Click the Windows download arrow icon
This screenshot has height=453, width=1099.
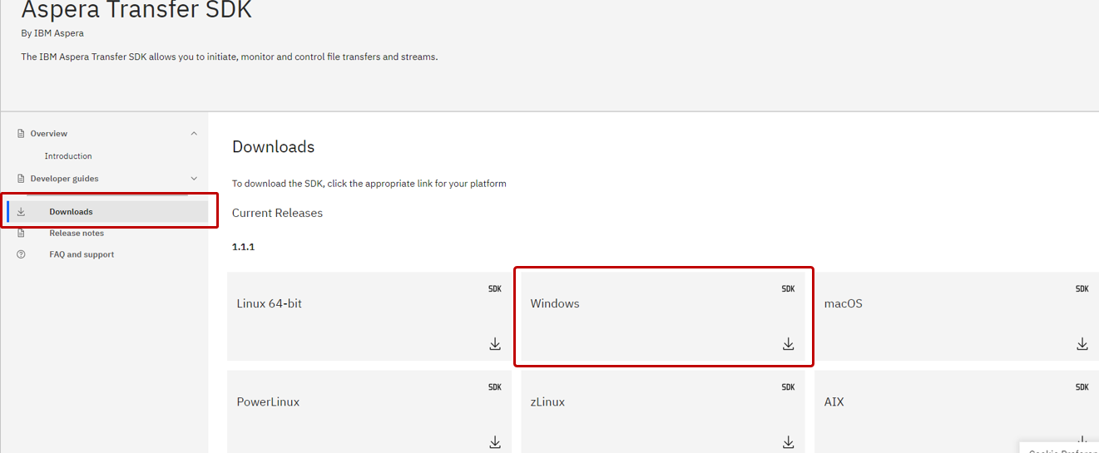(x=789, y=344)
